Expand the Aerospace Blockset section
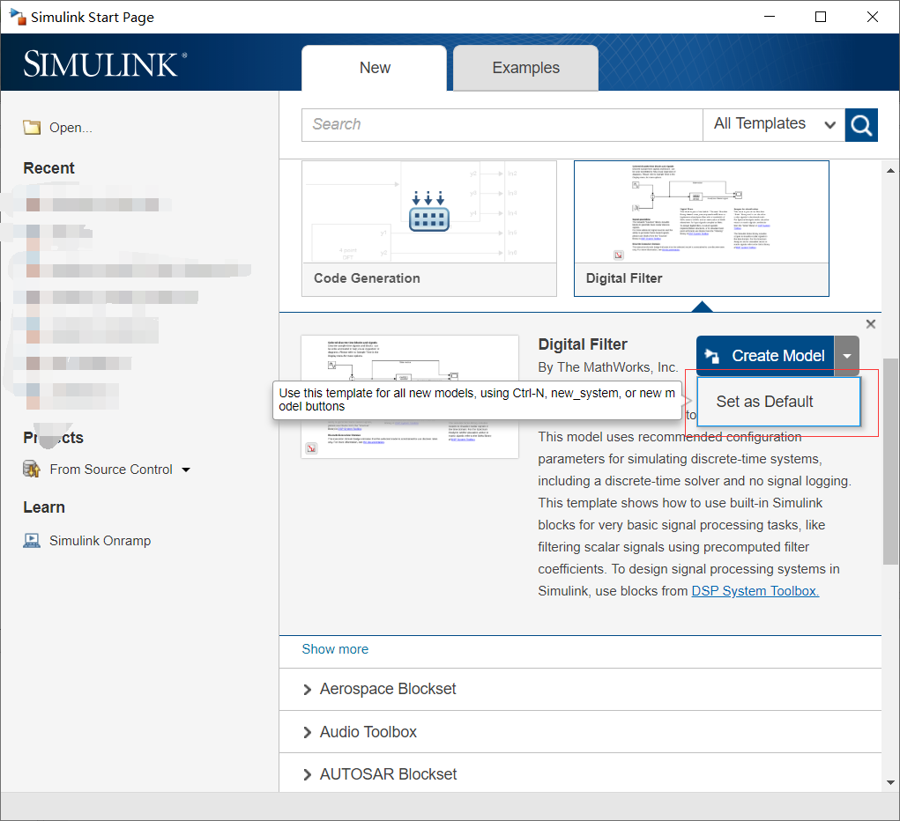 (x=386, y=688)
